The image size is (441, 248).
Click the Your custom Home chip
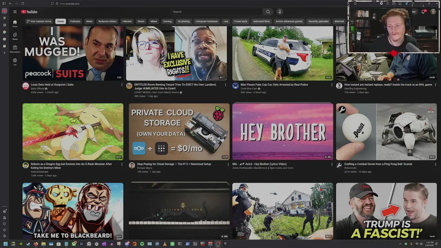tap(39, 21)
